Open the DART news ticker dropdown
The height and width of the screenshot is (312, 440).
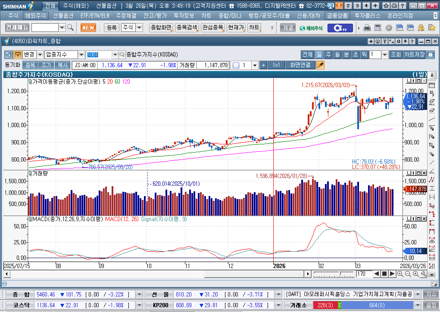[x=418, y=294]
